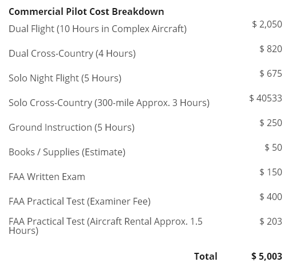Click the $ 820 amount
The height and width of the screenshot is (266, 308).
pos(271,49)
